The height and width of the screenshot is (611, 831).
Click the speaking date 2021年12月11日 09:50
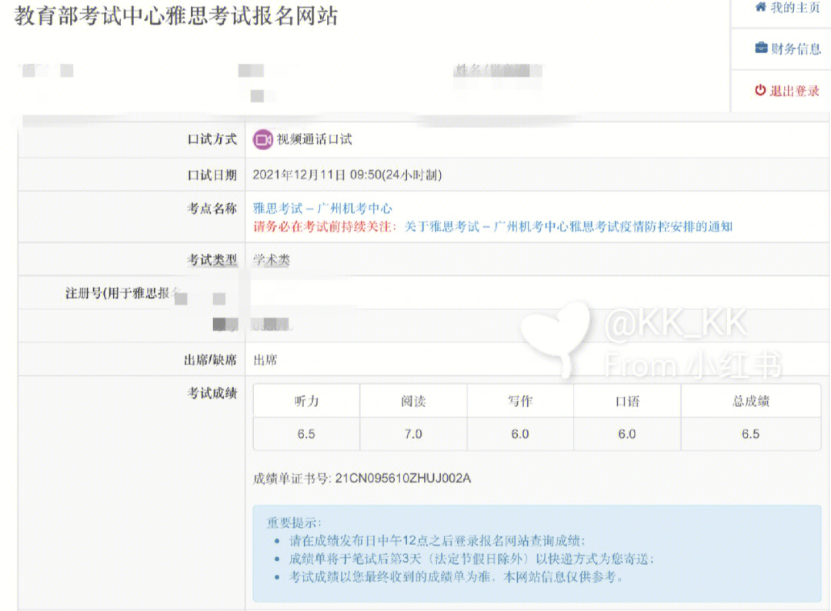point(347,175)
